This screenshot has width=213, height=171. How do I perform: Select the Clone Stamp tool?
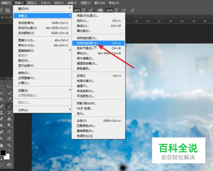click(x=1, y=112)
